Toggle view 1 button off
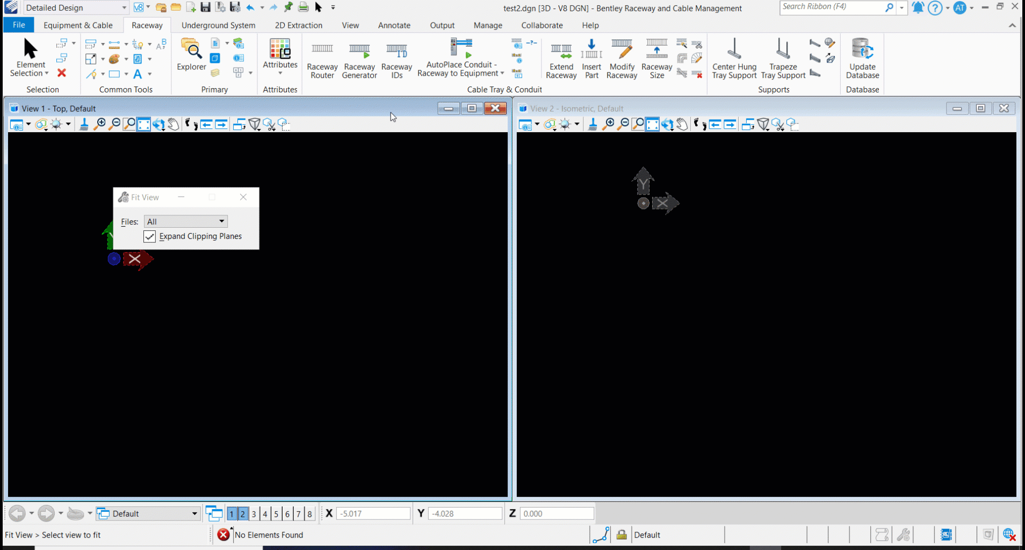The width and height of the screenshot is (1025, 550). tap(232, 514)
